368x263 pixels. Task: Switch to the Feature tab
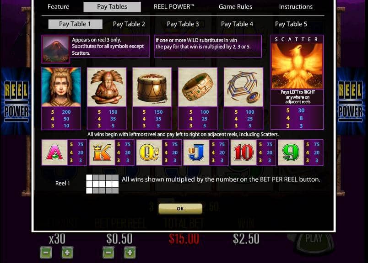click(59, 6)
